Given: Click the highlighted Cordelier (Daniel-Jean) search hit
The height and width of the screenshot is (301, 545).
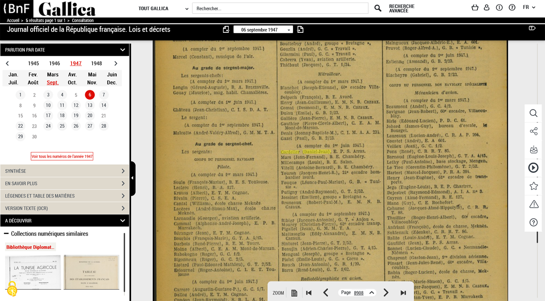Looking at the screenshot, I should [x=305, y=152].
